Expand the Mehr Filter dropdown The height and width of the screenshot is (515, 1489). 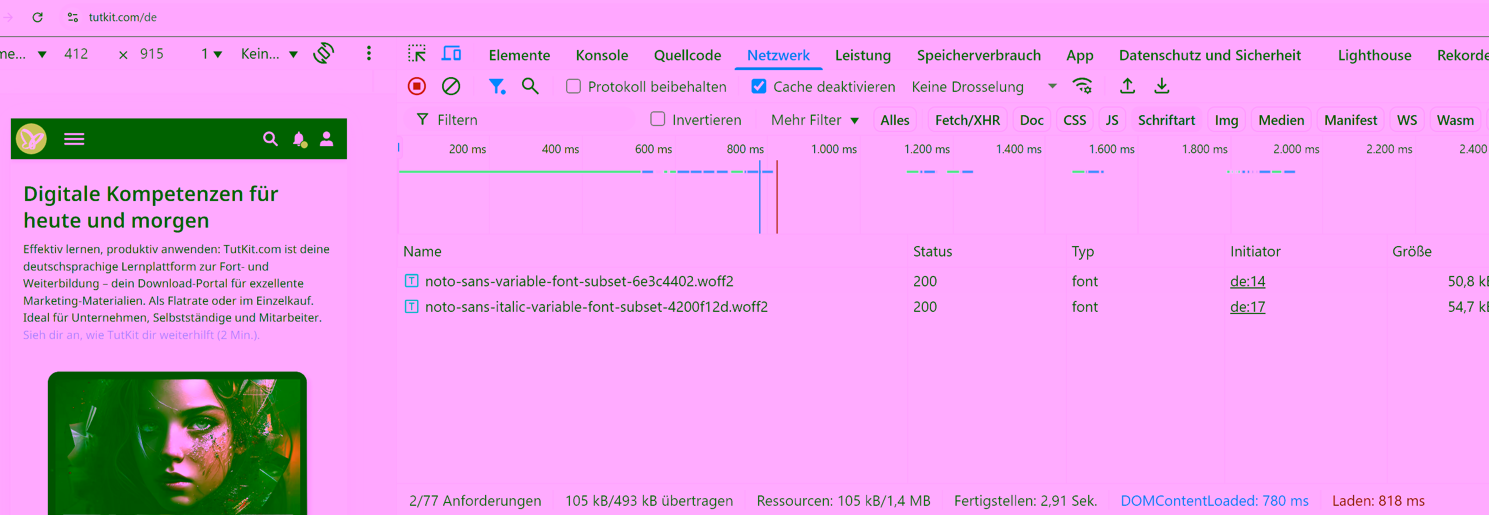pos(815,120)
